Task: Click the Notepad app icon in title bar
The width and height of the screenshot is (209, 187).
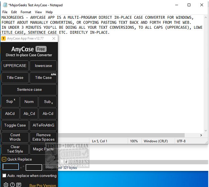Action: click(5, 5)
